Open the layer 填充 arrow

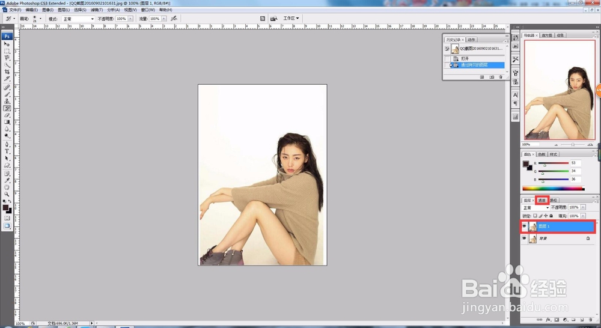583,216
